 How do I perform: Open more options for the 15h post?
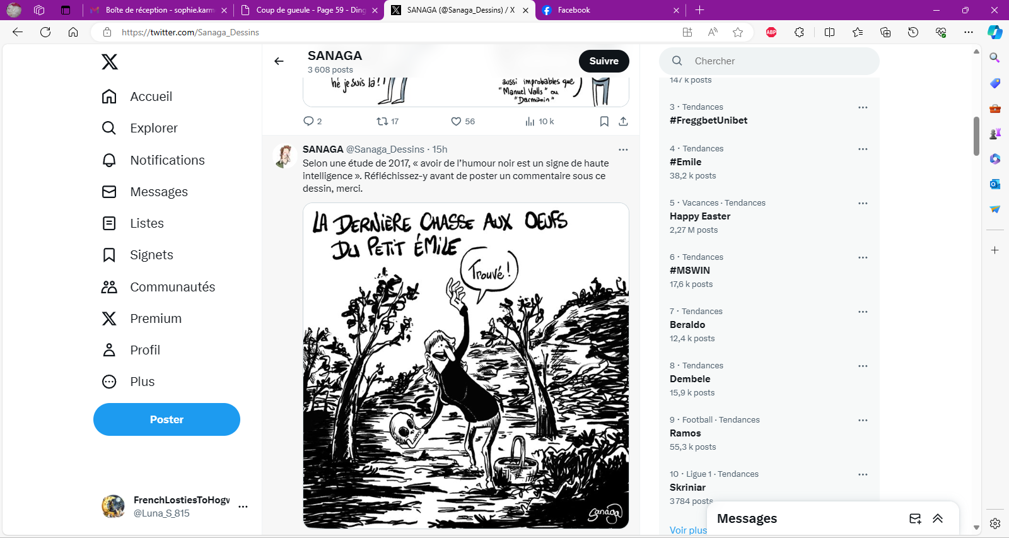coord(623,149)
